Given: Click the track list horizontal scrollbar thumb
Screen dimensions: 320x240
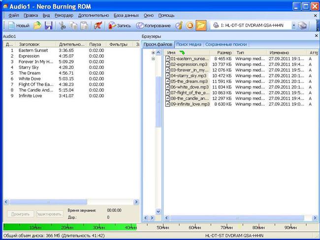Looking at the screenshot, I should (48, 202).
